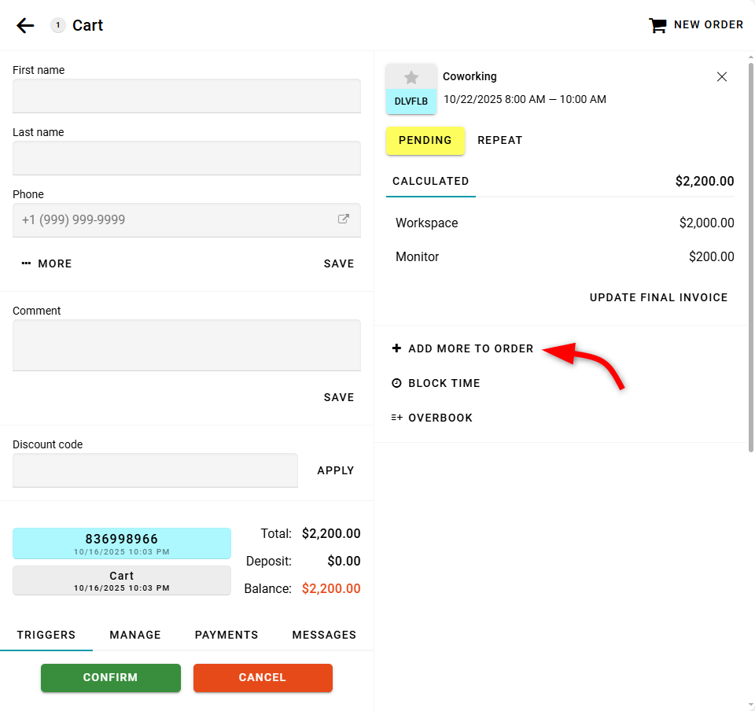This screenshot has height=711, width=755.
Task: Click the star icon on Coworking item
Action: point(411,77)
